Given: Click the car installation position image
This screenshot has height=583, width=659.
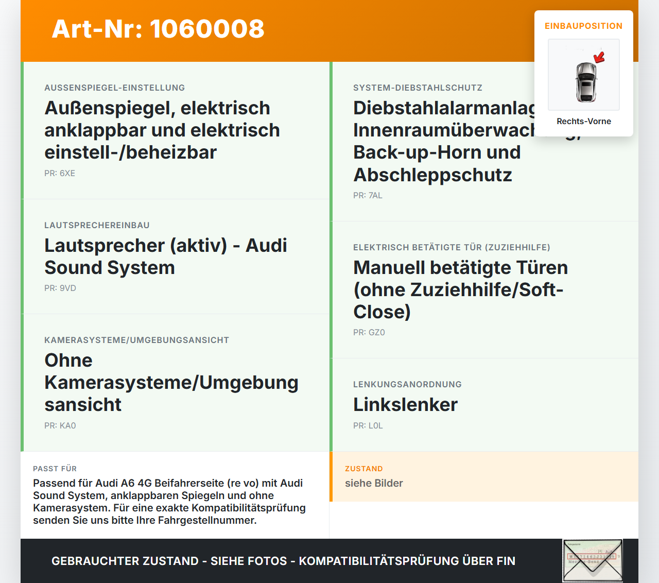Looking at the screenshot, I should 584,75.
